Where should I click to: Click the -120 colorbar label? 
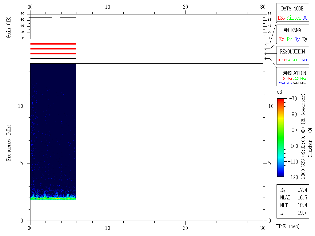tap(294, 177)
